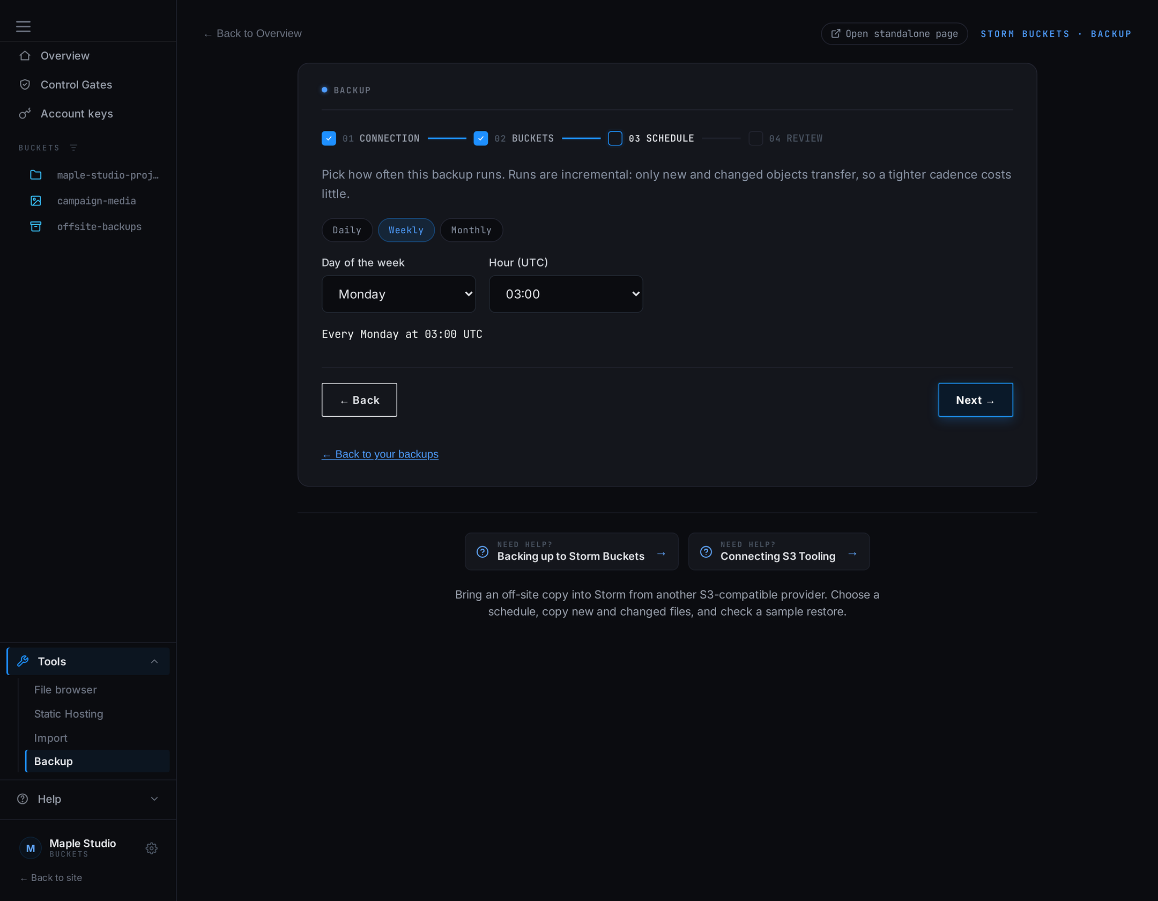Open the campaign-media bucket image icon
The image size is (1158, 901).
click(x=36, y=201)
